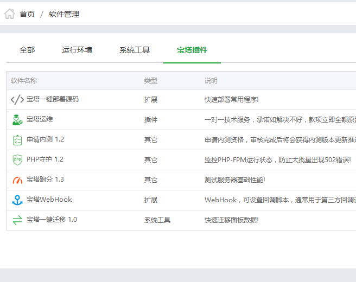Open 宝塔运维 plugin name
Viewport: 356px width, 282px height.
[40, 119]
